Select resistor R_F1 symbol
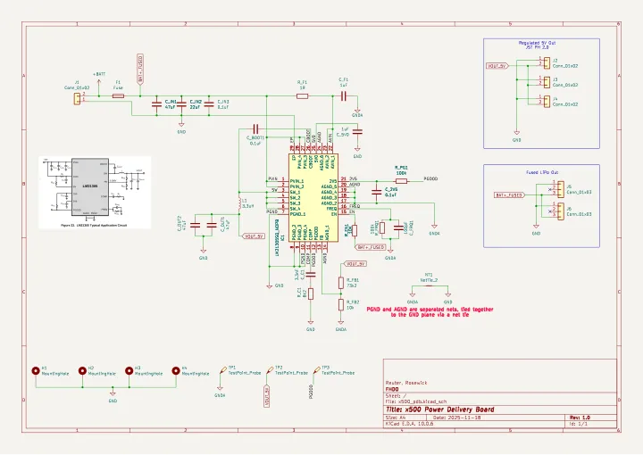 click(x=302, y=96)
